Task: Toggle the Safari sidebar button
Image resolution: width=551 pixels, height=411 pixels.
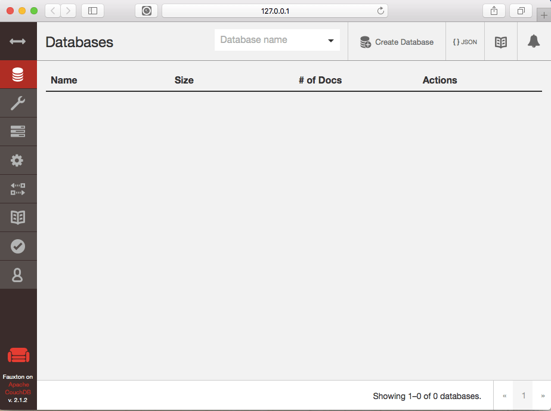Action: coord(92,11)
